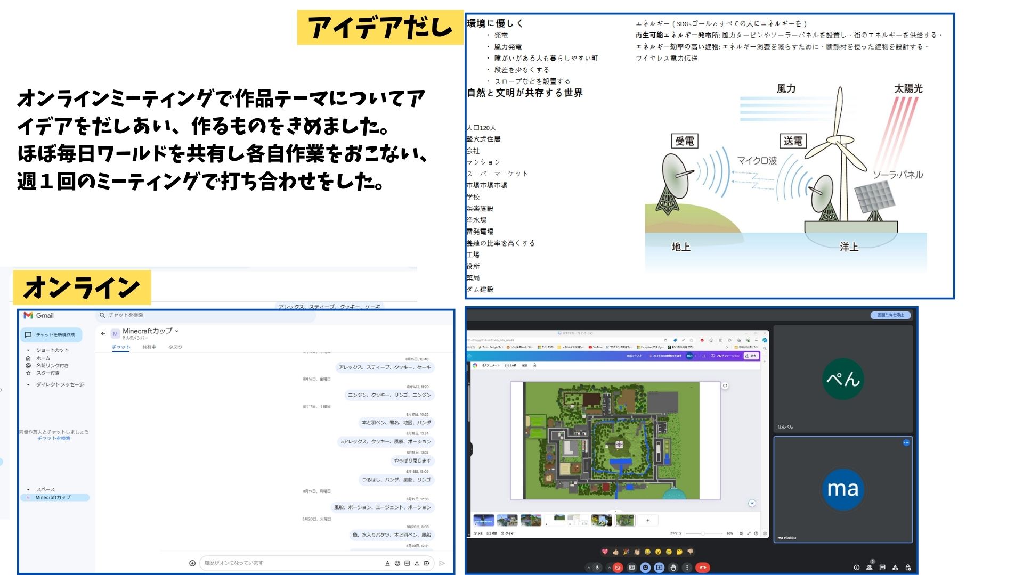Click three-dot options on ma rilakku tile
Viewport: 1023px width, 575px height.
[906, 443]
